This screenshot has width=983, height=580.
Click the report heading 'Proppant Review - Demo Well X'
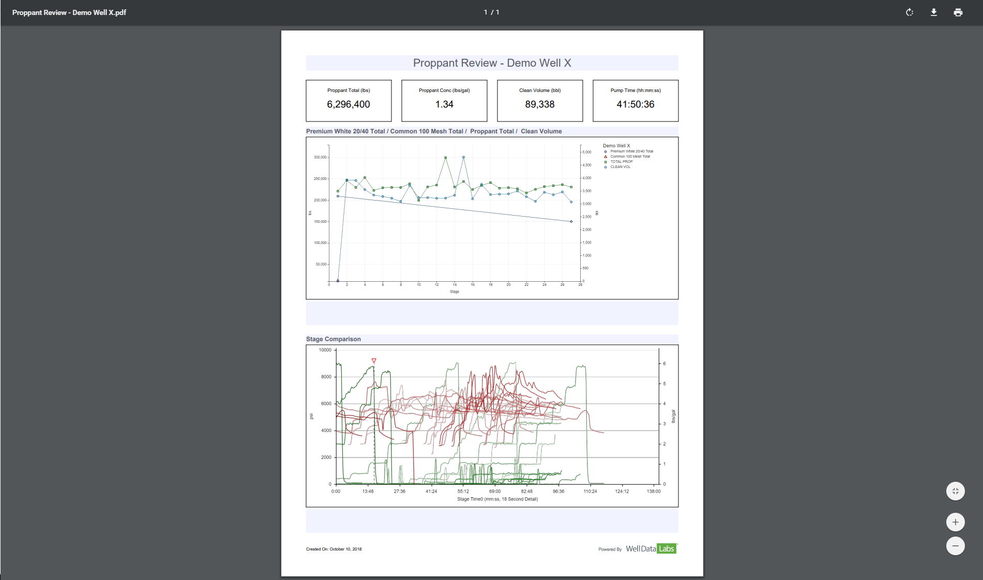click(492, 63)
